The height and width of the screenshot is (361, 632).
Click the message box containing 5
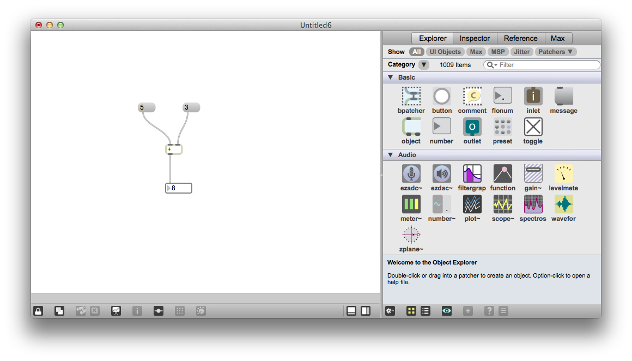[x=147, y=107]
